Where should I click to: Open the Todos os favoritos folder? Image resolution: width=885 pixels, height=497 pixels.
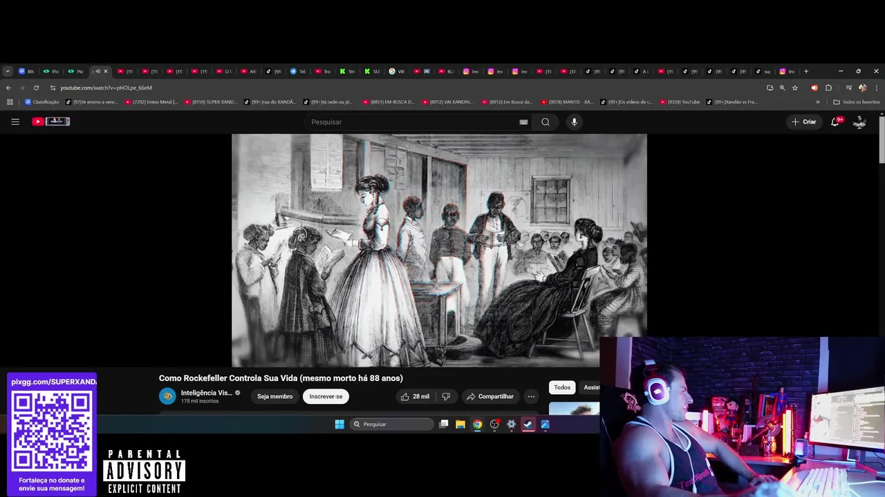(857, 102)
